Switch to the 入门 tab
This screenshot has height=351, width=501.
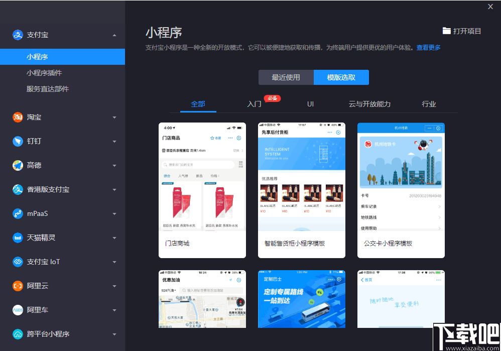tap(254, 104)
